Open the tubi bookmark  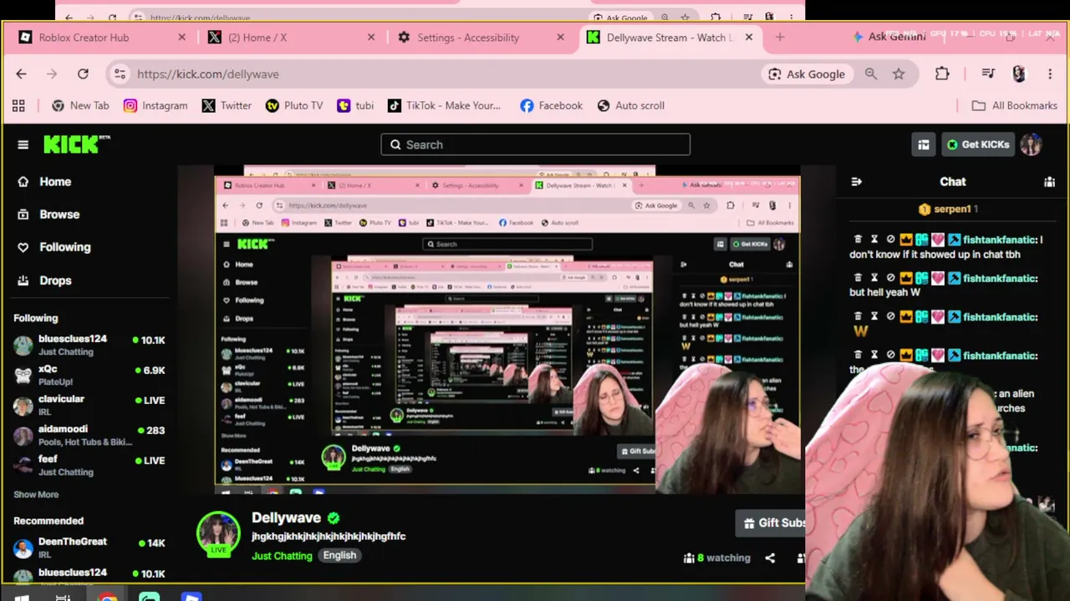[x=355, y=105]
